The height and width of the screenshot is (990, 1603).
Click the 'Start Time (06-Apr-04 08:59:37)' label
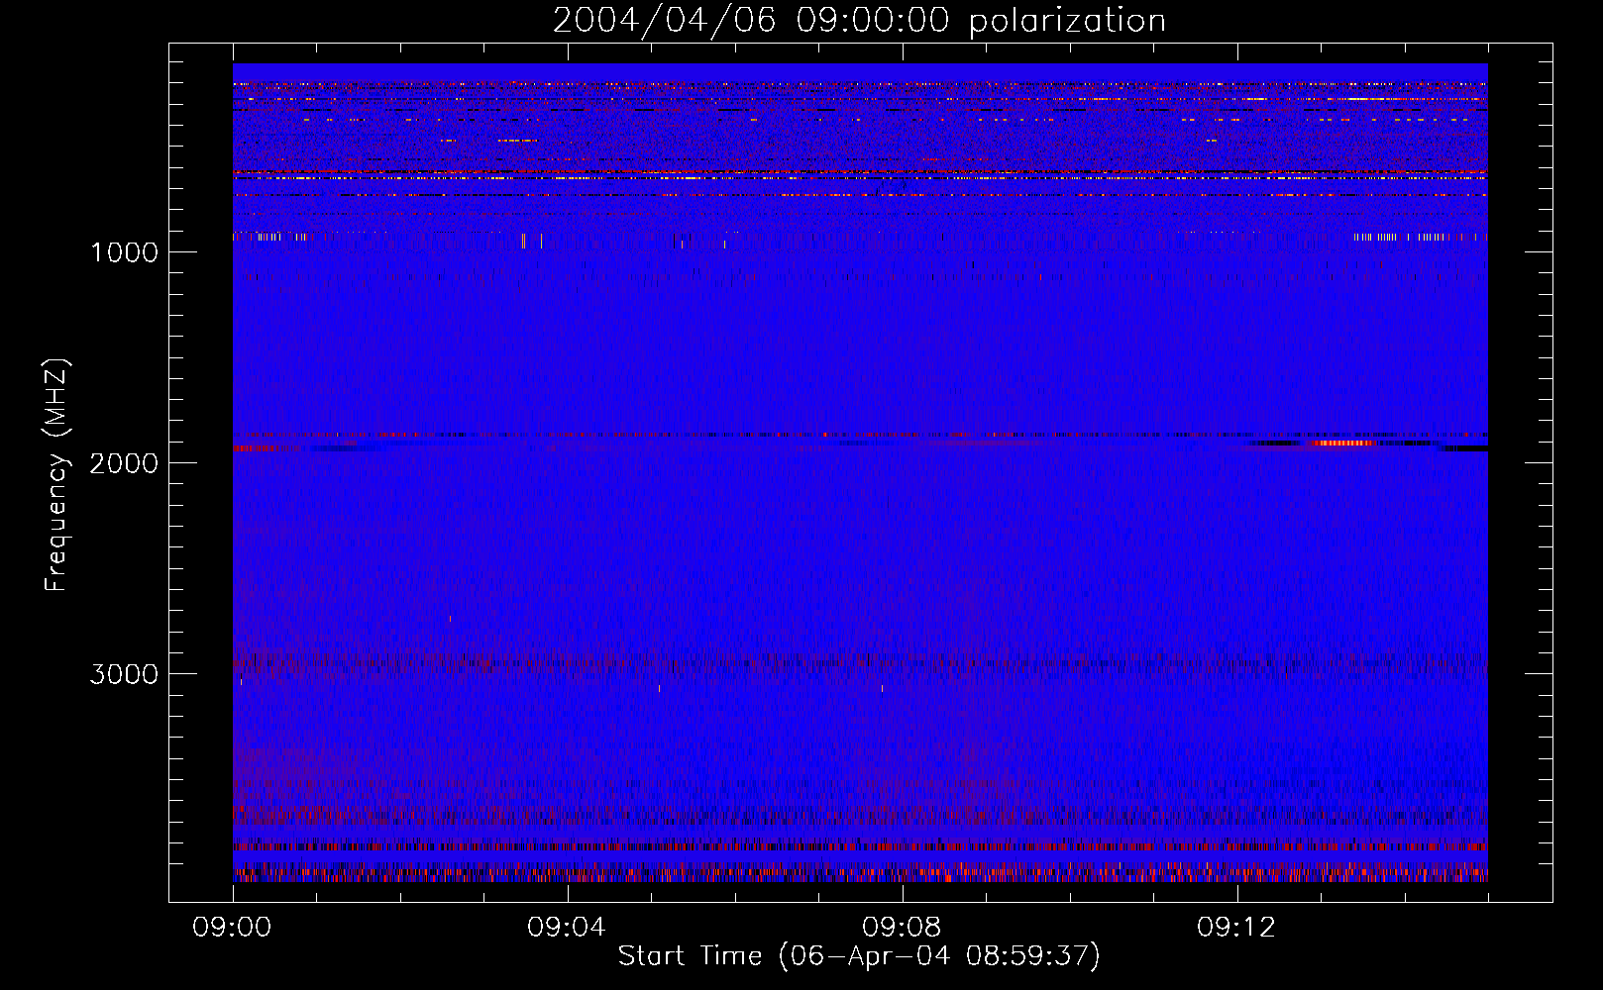click(859, 955)
